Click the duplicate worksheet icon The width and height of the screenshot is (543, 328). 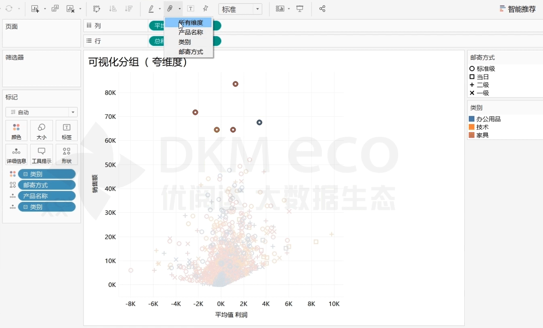[55, 9]
